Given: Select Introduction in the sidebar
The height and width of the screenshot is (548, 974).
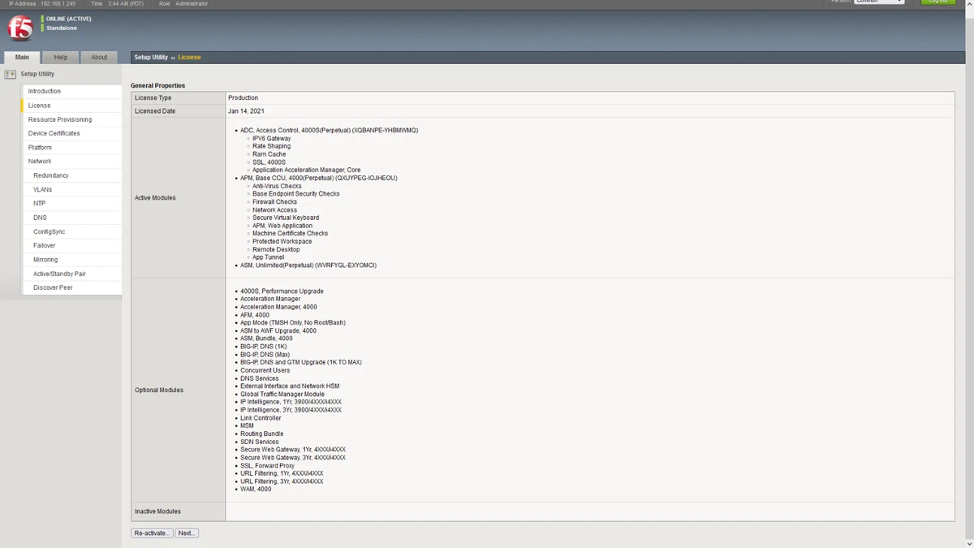Looking at the screenshot, I should [x=44, y=91].
